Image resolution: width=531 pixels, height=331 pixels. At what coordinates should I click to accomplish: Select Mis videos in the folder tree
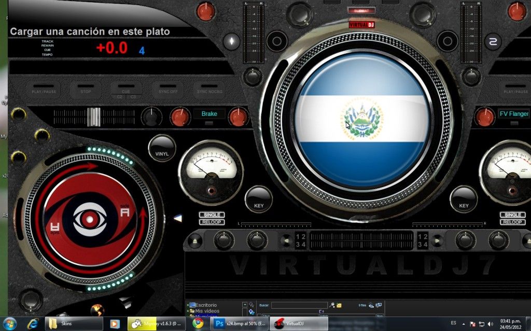[x=207, y=311]
